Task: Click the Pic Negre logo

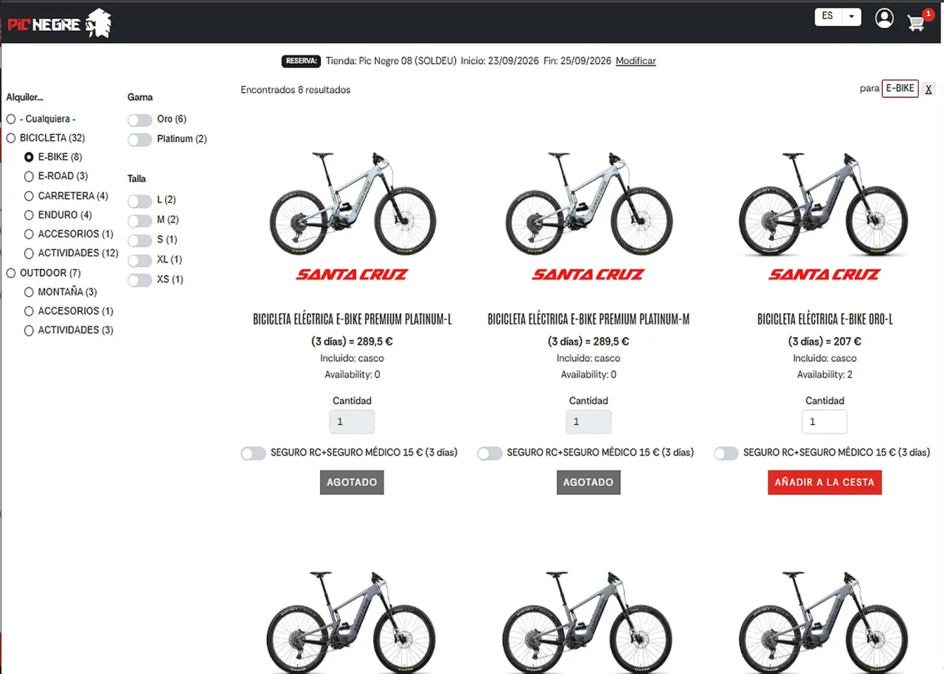Action: tap(59, 24)
